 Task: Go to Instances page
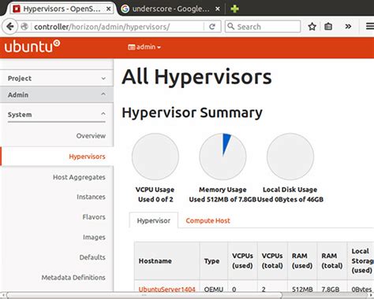(x=91, y=197)
